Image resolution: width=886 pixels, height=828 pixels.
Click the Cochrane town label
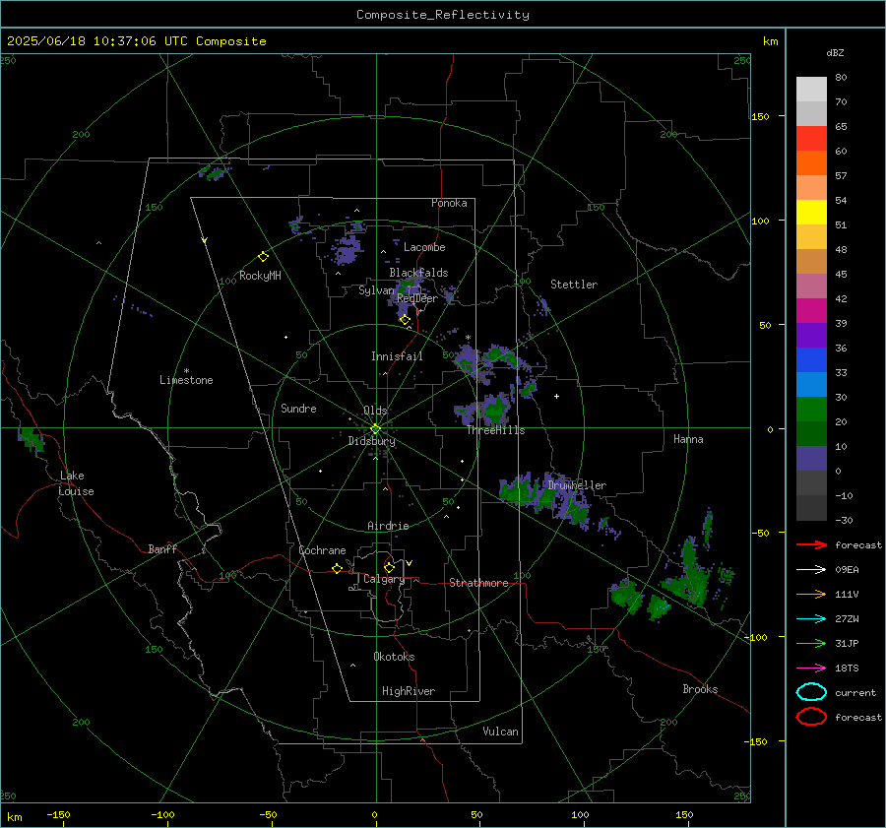[322, 550]
